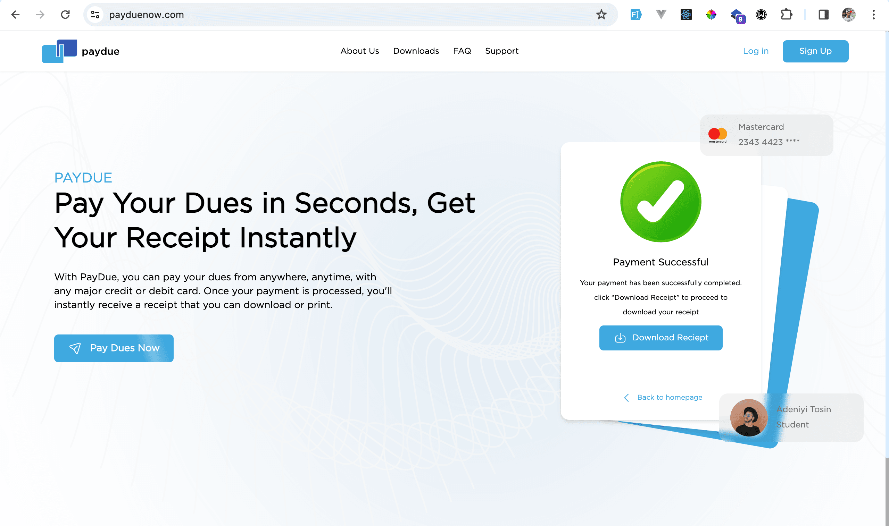Click the Downloads navigation tab

click(416, 51)
